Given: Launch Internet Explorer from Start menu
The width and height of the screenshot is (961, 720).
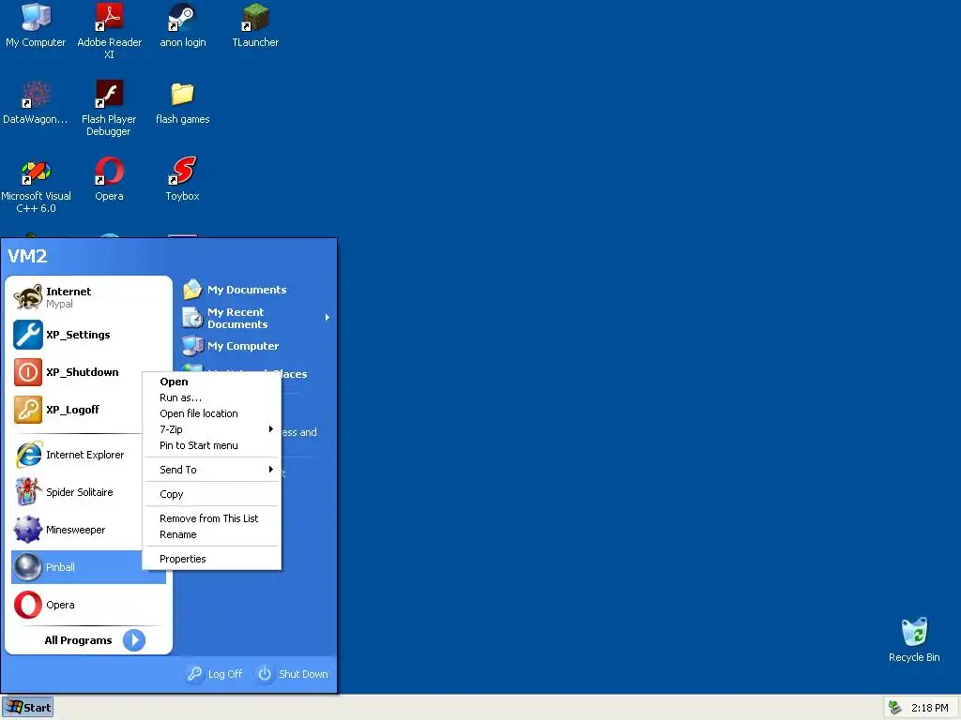Looking at the screenshot, I should pos(77,455).
